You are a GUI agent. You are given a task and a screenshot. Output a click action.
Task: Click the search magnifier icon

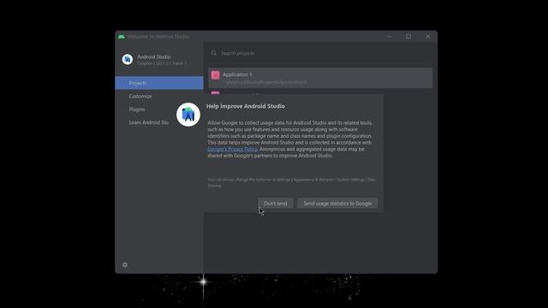click(x=213, y=53)
